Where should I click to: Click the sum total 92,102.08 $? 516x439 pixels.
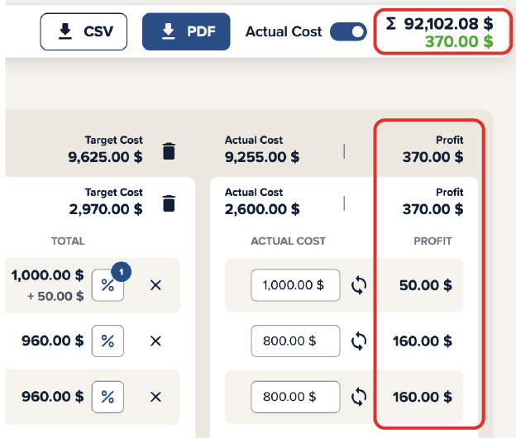[448, 24]
